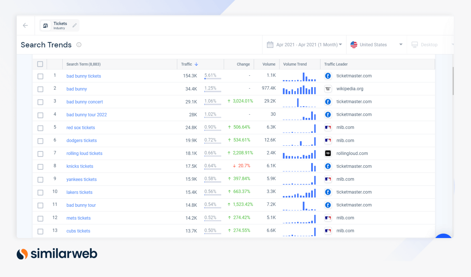The width and height of the screenshot is (471, 277).
Task: Open the Apr 2021 date range dropdown
Action: click(x=304, y=45)
